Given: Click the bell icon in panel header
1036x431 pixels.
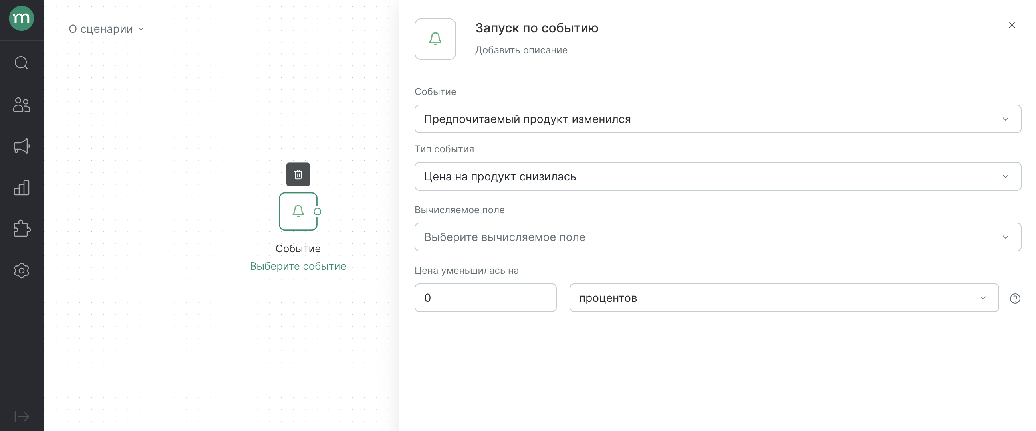Looking at the screenshot, I should click(435, 39).
